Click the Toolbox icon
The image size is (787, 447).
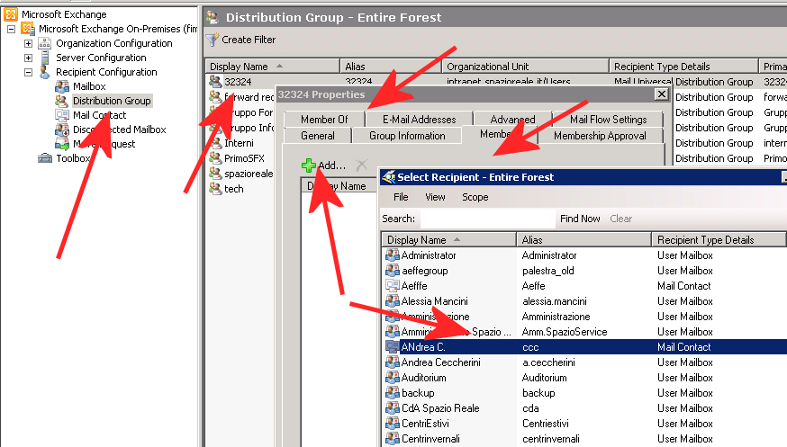[x=45, y=158]
